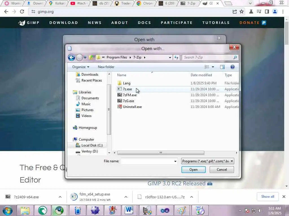Sort by Date modified column header

tap(201, 75)
